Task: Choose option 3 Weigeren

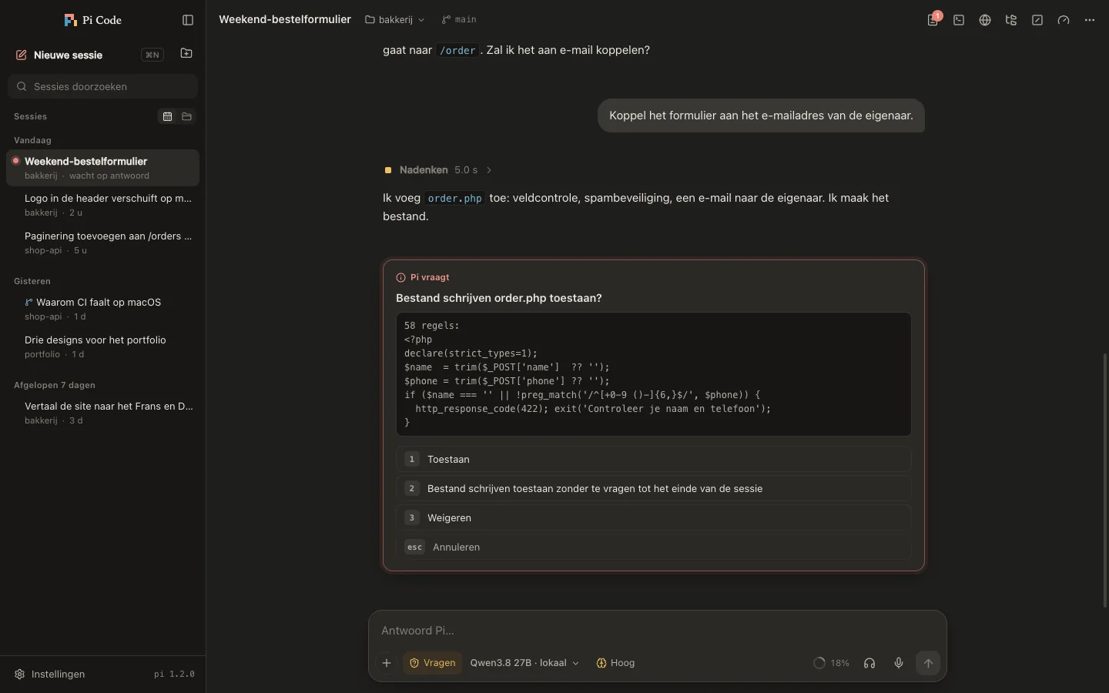Action: (654, 517)
